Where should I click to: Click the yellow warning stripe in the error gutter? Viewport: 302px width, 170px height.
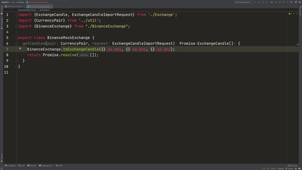[297, 44]
